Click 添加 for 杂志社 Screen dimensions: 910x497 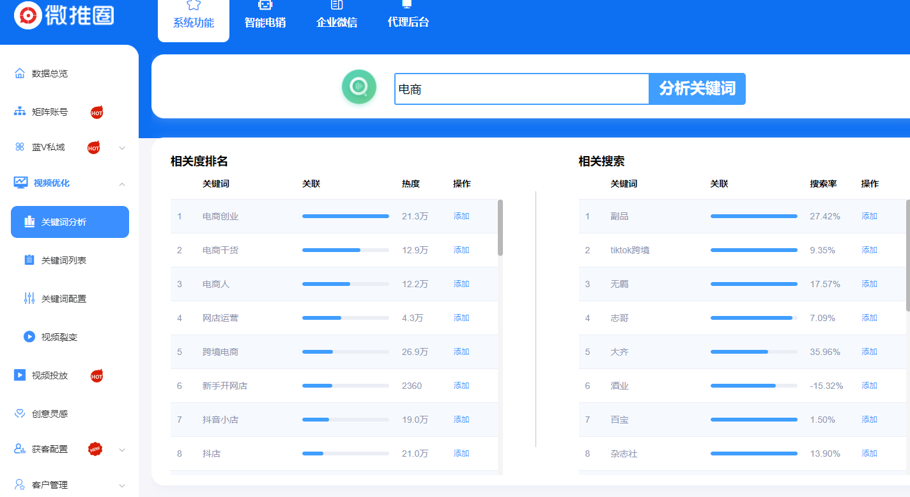click(x=869, y=454)
